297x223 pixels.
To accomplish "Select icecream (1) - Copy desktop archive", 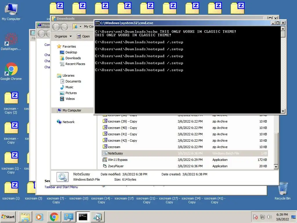I will (11, 163).
